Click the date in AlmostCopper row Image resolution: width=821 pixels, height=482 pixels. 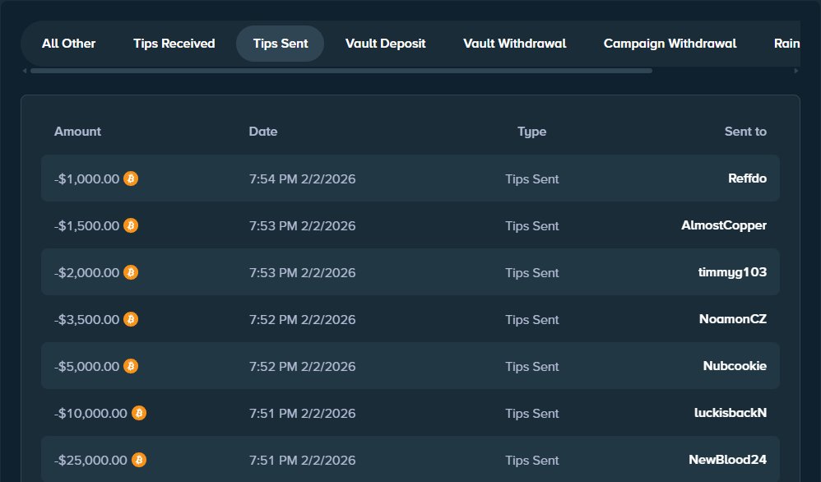(x=302, y=226)
